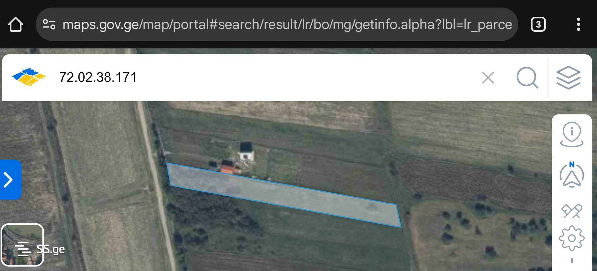Run search with magnifier icon

(x=527, y=78)
